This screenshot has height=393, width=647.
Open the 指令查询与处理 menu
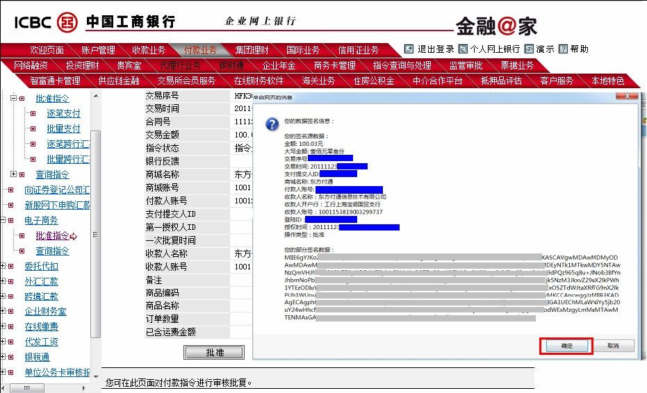402,65
